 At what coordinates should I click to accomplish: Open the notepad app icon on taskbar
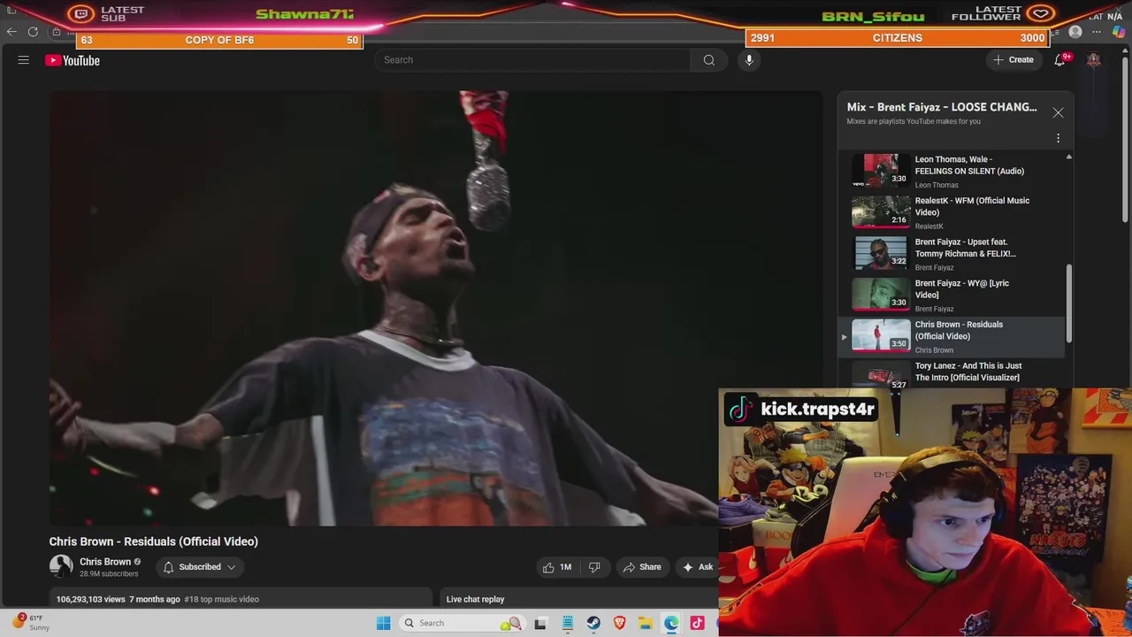pos(567,623)
